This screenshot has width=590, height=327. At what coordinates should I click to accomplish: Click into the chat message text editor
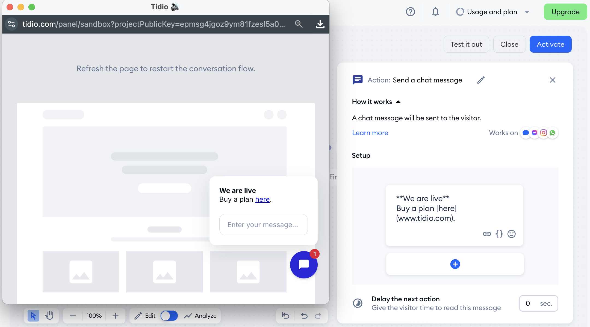tap(454, 209)
